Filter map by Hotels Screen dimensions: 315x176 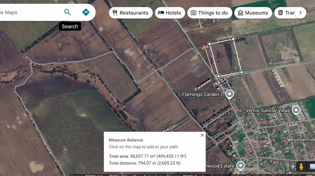pyautogui.click(x=170, y=13)
